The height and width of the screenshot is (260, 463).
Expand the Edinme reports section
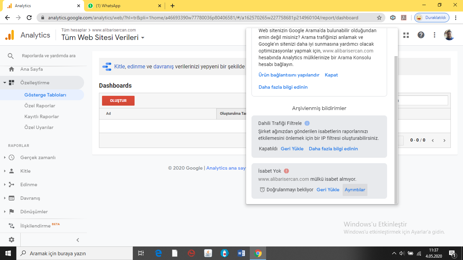click(x=5, y=185)
